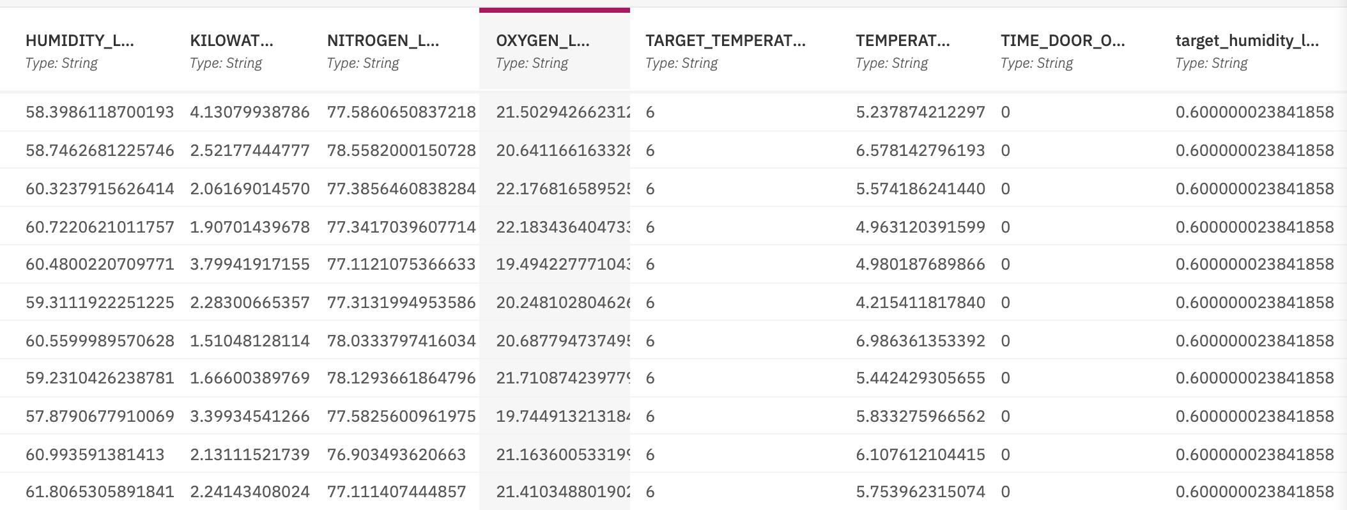
Task: Click temperature cell 5.833275966562
Action: [920, 417]
